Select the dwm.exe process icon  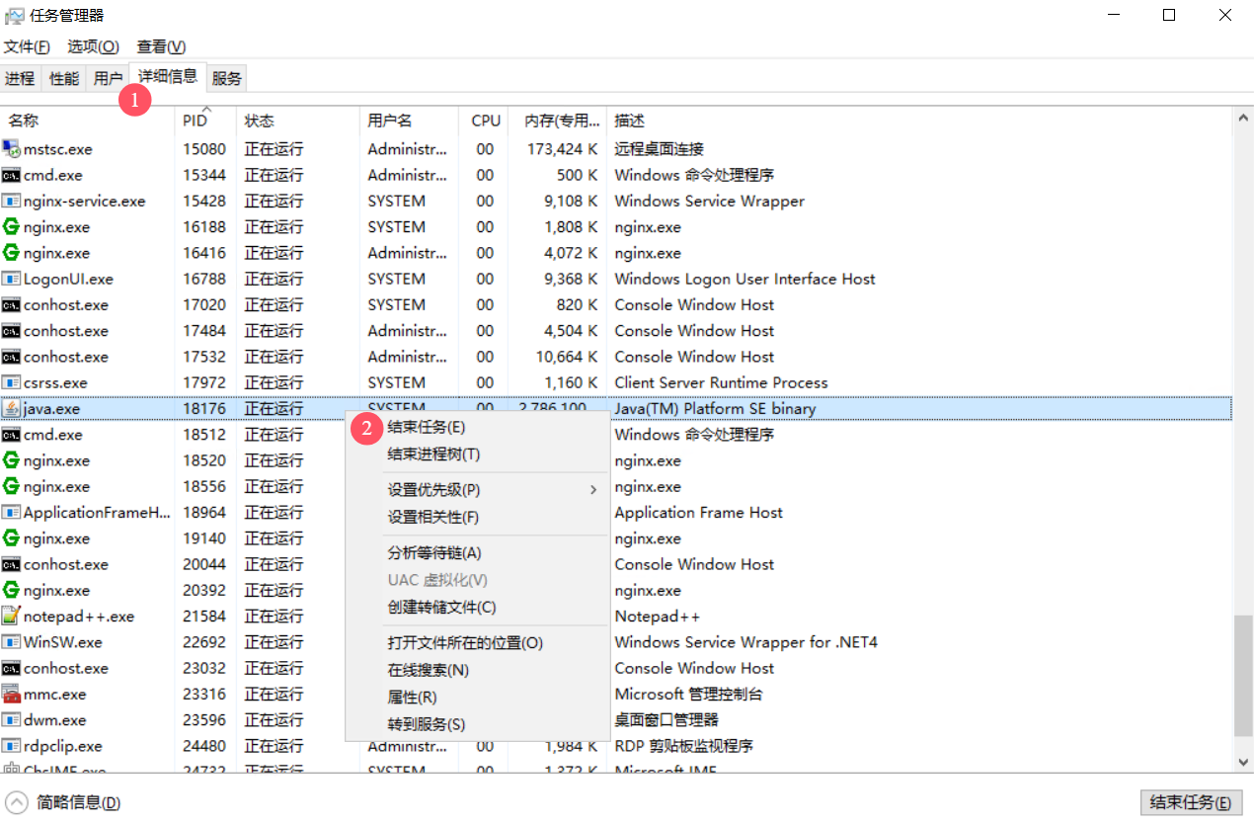11,719
